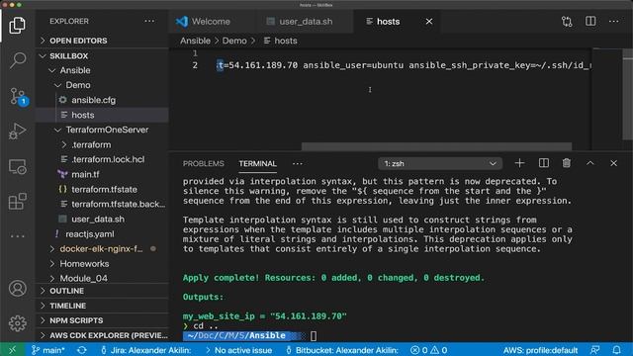The image size is (633, 356).
Task: Create a new terminal with plus icon
Action: tap(519, 163)
